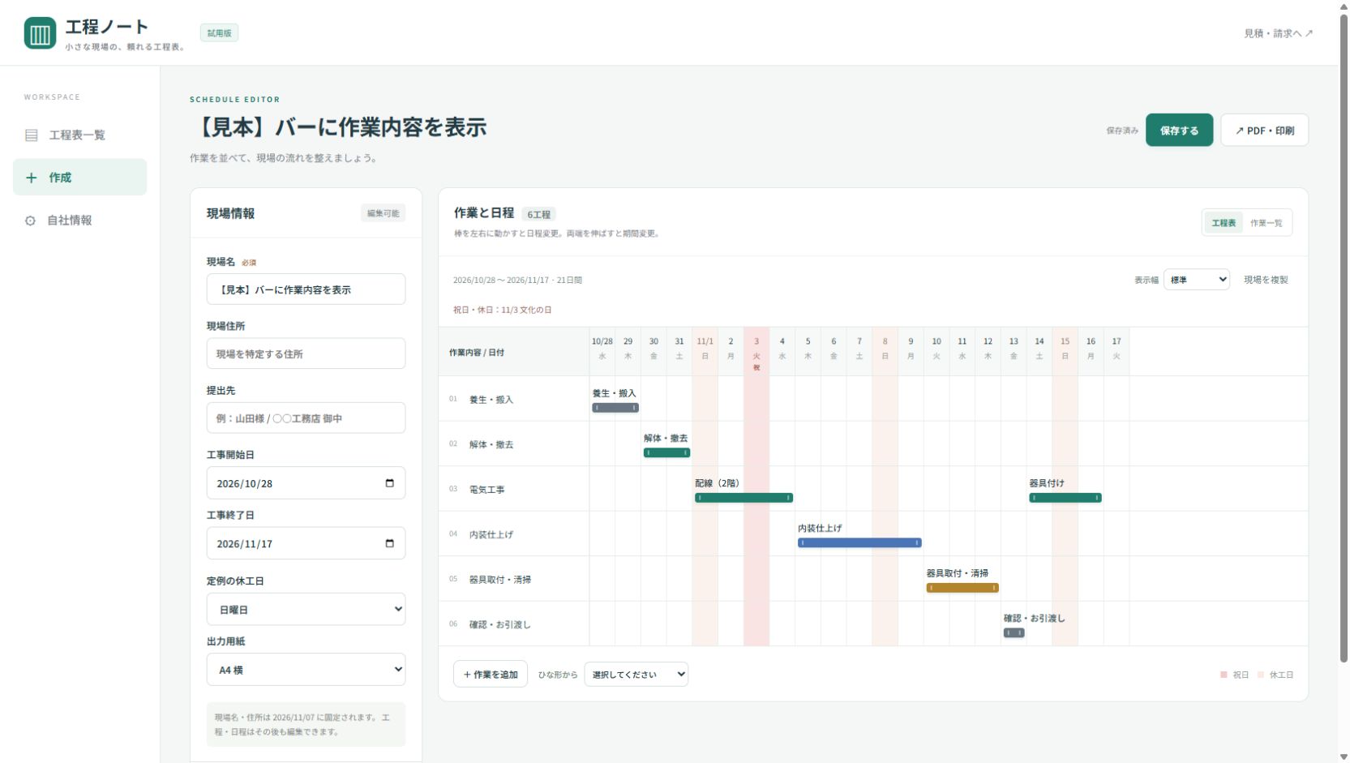
Task: Select the 確認・お引渡し gantt bar
Action: [1014, 632]
